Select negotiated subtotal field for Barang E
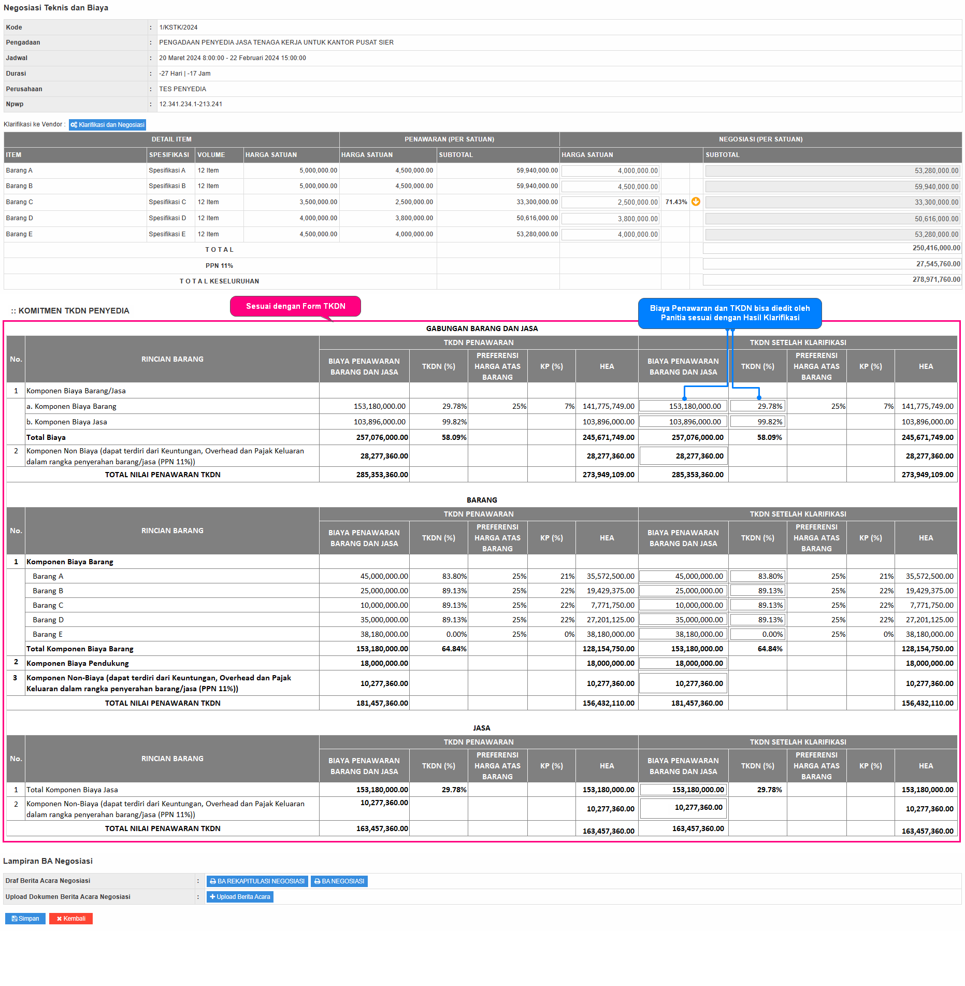 click(x=833, y=234)
